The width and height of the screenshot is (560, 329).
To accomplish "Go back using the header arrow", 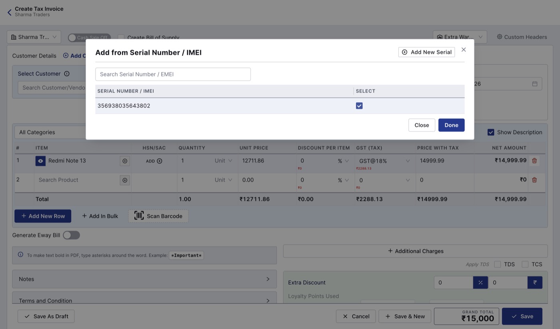I will (x=10, y=12).
